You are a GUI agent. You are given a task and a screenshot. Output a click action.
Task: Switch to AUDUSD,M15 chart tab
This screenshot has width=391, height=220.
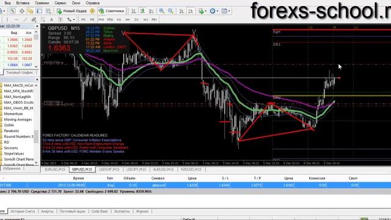(163, 169)
